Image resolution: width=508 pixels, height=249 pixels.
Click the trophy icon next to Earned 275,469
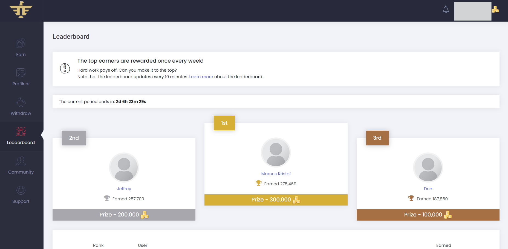(259, 183)
